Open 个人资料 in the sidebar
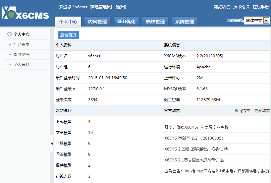The image size is (271, 183). point(22,65)
